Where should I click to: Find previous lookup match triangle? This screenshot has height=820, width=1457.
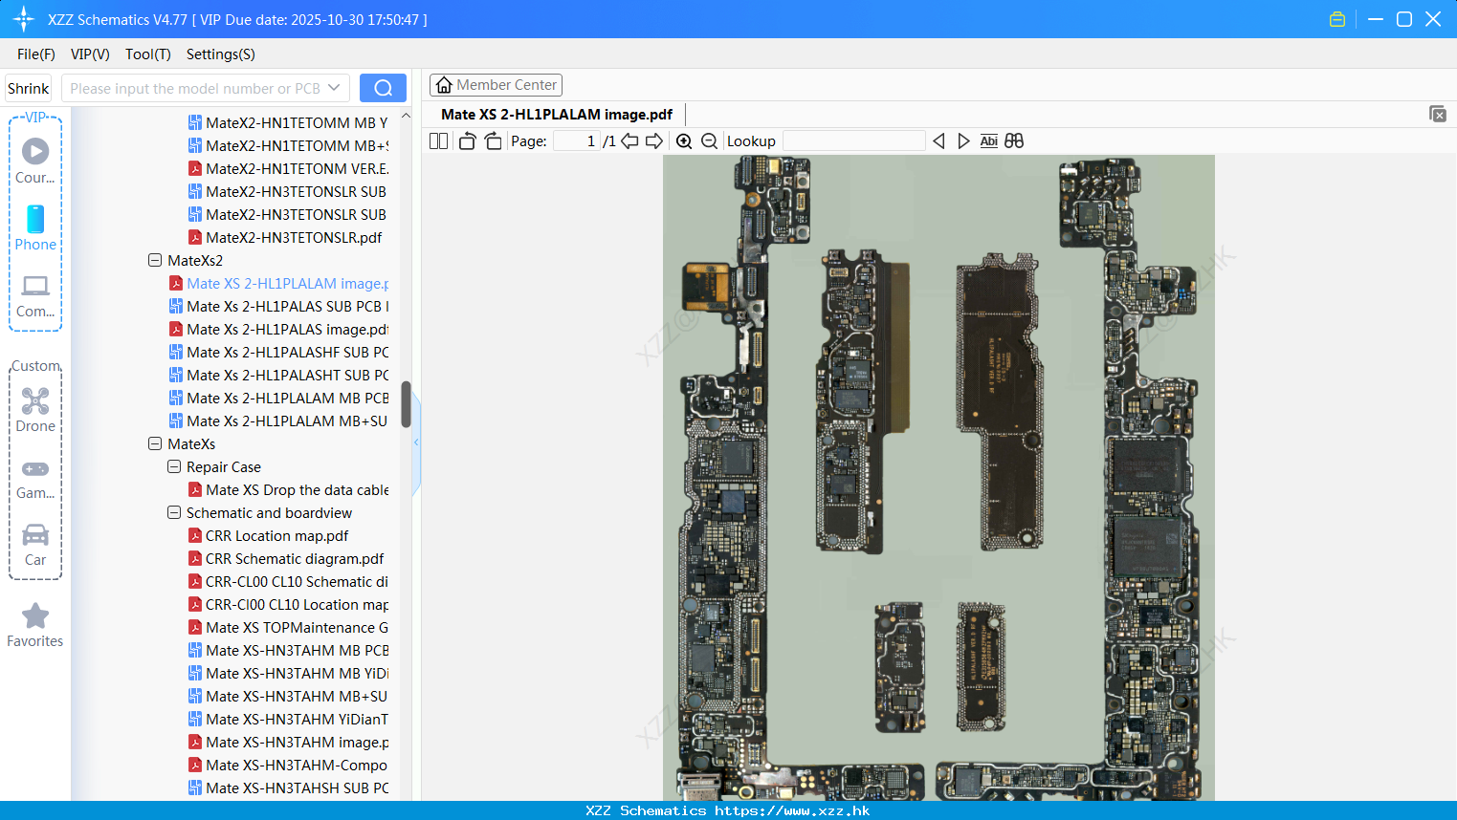click(938, 140)
